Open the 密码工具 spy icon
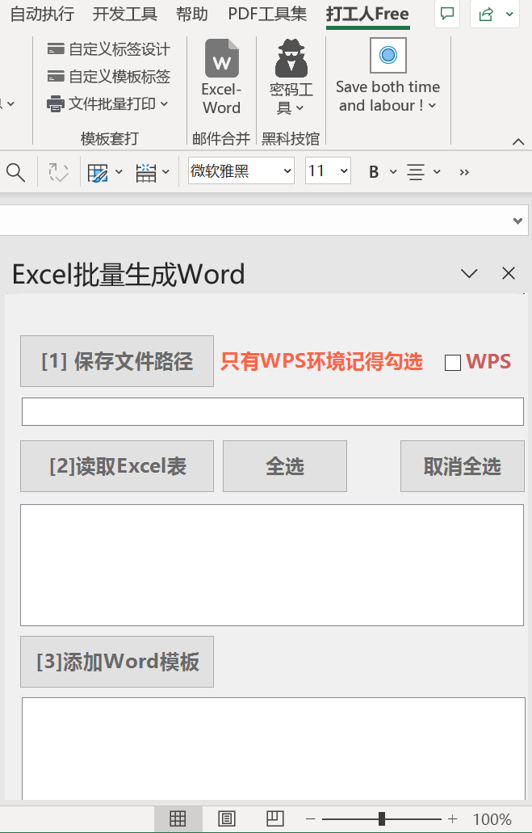This screenshot has height=833, width=532. point(291,58)
